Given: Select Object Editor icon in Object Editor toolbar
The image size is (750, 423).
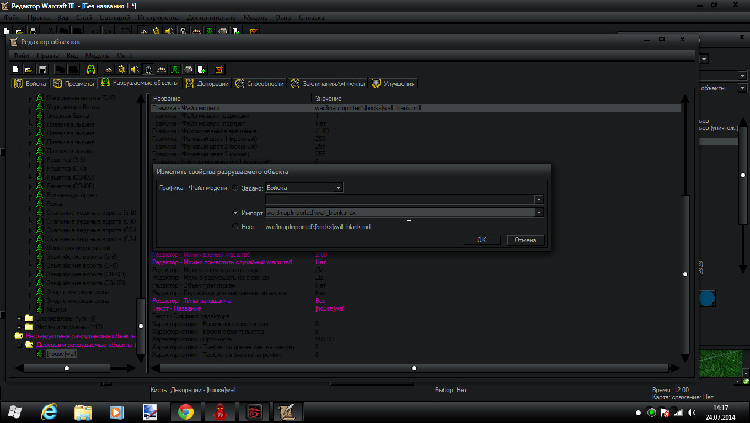Looking at the screenshot, I should coord(148,69).
